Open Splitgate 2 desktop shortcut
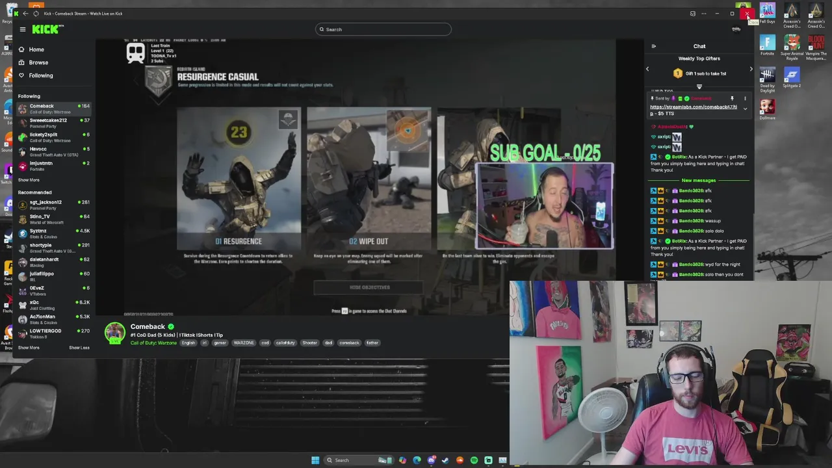 [792, 77]
